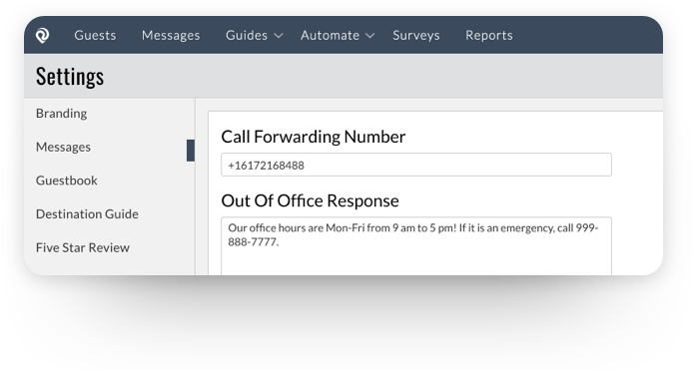This screenshot has width=693, height=375.
Task: Select Guestbook in settings sidebar
Action: 67,181
